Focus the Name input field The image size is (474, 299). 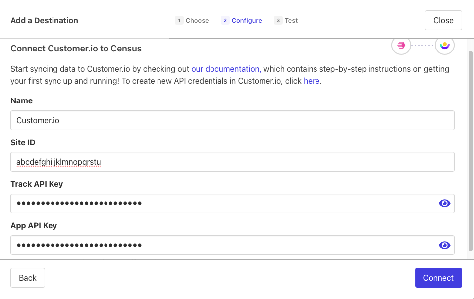tap(232, 120)
